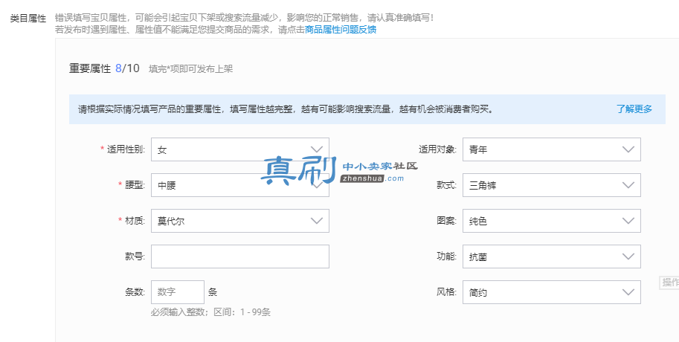Viewport: 679px width, 342px height.
Task: Click the 8/10 progress count
Action: pos(127,68)
